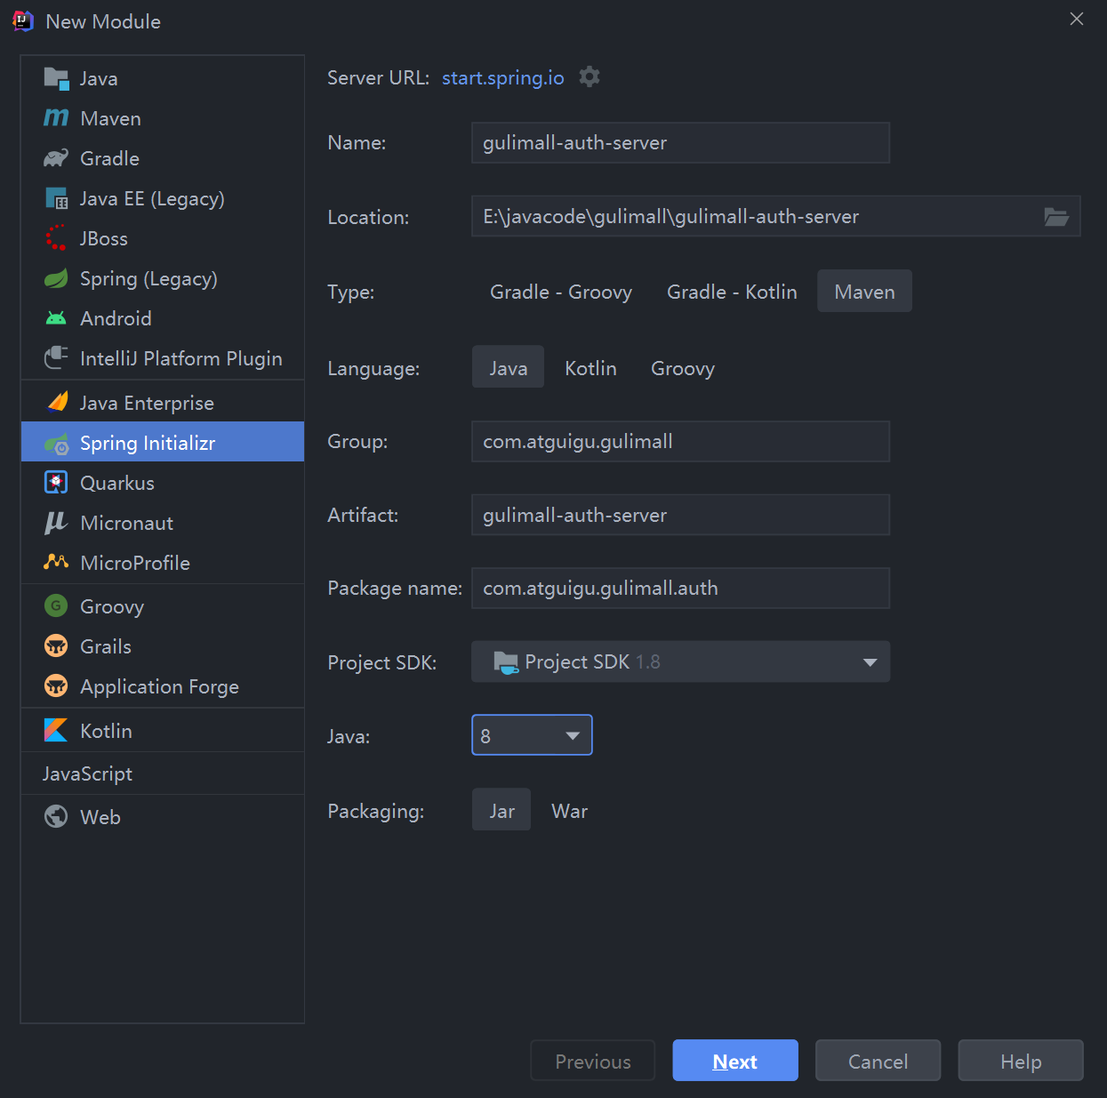
Task: Select Web in module list
Action: (x=163, y=816)
